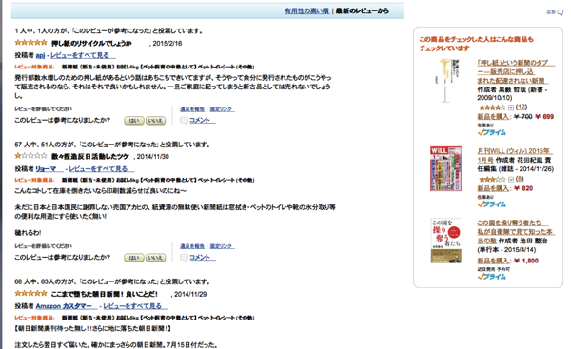Click the one-star rating of second review
The image size is (571, 349).
click(x=31, y=156)
